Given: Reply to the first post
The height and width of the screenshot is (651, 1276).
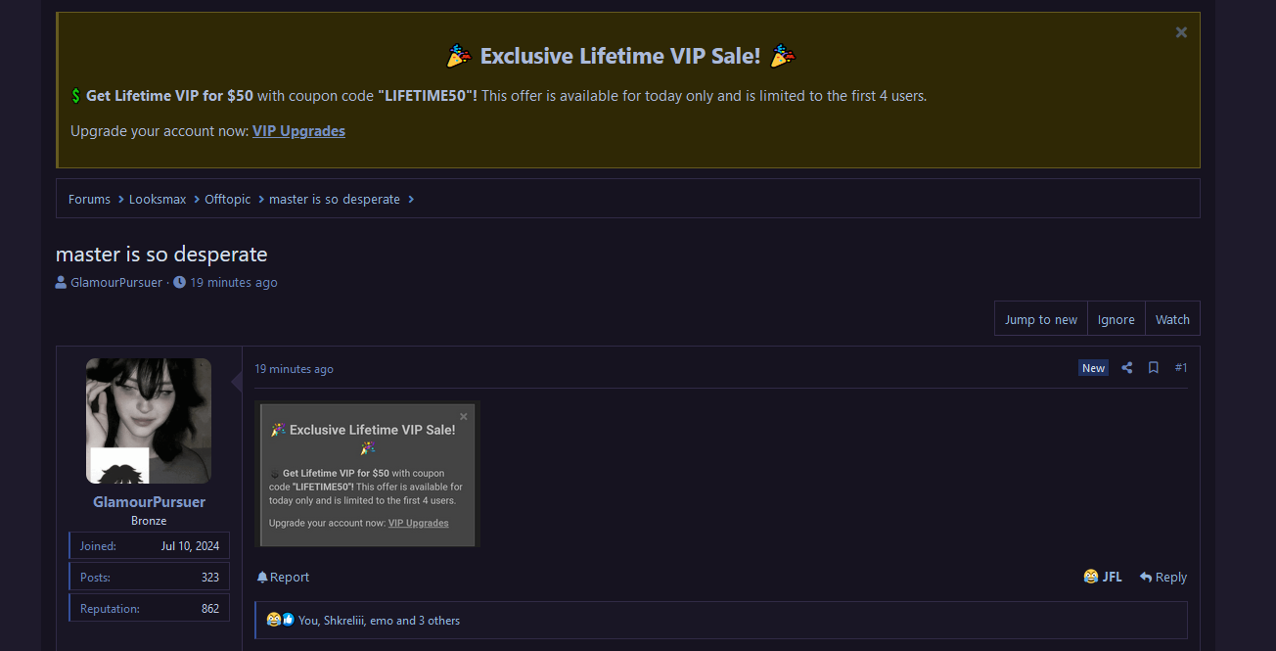Looking at the screenshot, I should (1163, 578).
